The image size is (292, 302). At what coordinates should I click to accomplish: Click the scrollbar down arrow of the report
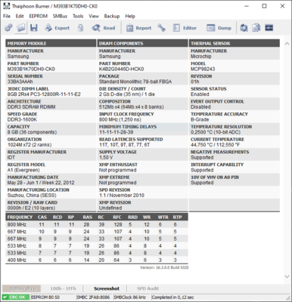tap(287, 276)
